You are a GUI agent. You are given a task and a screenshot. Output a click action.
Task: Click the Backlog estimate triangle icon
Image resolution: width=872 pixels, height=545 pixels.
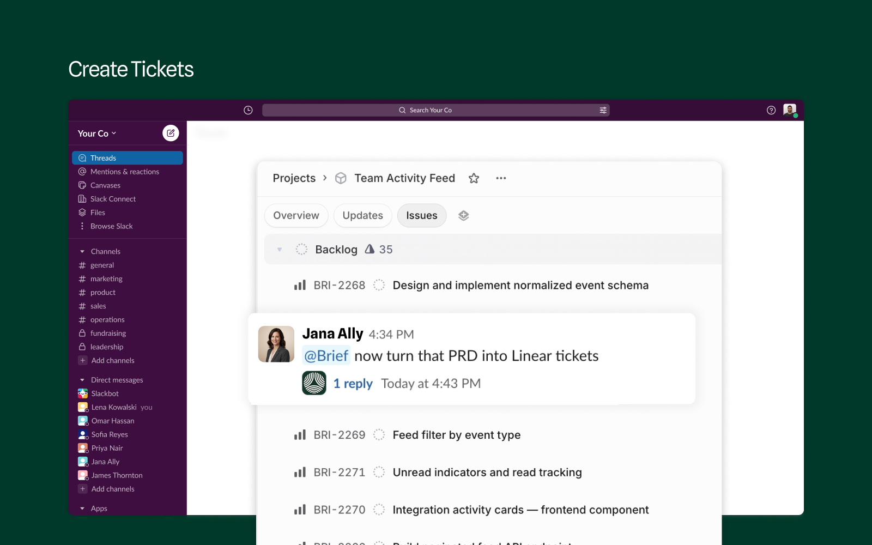point(370,249)
